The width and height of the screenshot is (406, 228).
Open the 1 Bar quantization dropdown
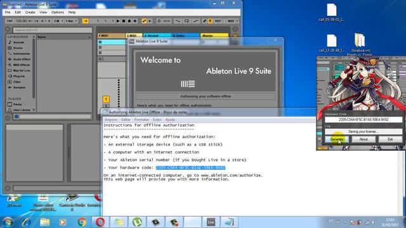[71, 21]
